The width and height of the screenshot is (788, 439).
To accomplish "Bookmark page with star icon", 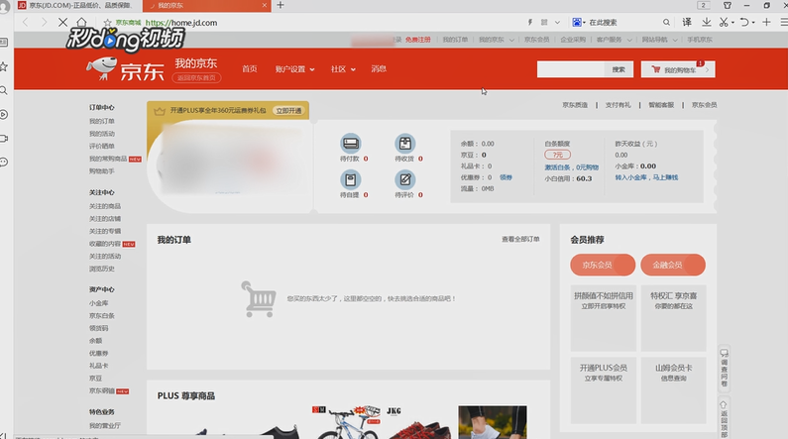I will (107, 23).
